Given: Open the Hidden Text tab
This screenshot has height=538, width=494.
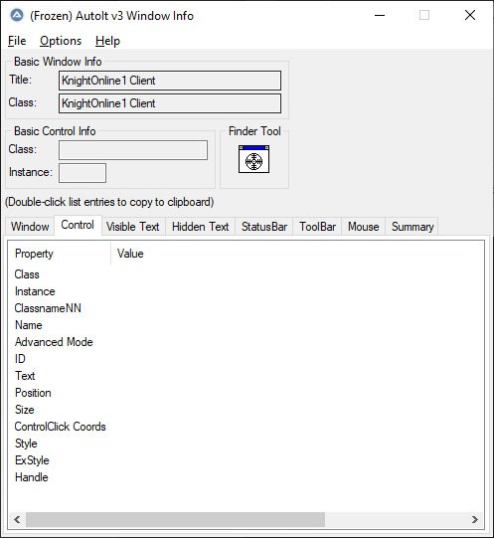Looking at the screenshot, I should point(201,227).
